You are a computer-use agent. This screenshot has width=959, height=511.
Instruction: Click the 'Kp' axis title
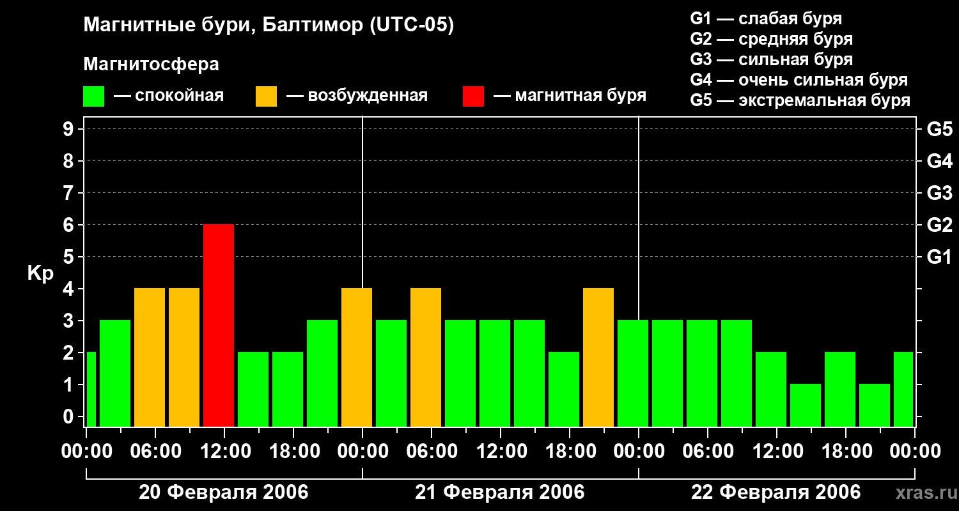point(40,274)
